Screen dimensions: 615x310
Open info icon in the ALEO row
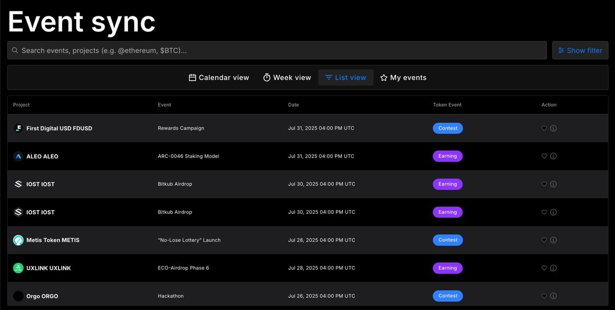(553, 156)
